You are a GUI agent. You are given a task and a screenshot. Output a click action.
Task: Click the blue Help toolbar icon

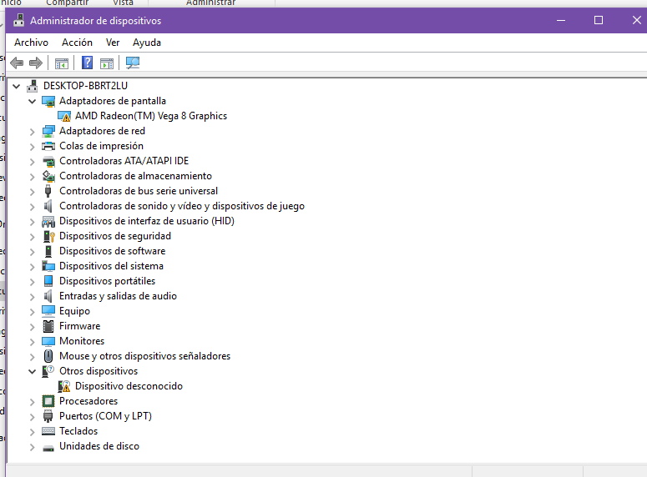pos(87,63)
